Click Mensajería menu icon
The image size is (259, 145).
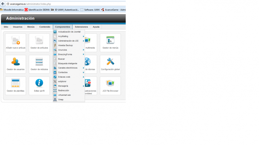pyautogui.click(x=55, y=86)
